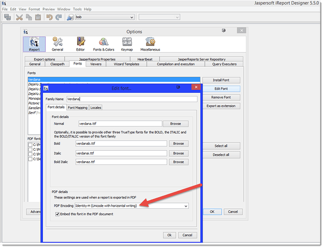Switch to the Font Mapping tab
Image resolution: width=323 pixels, height=248 pixels.
(x=78, y=108)
